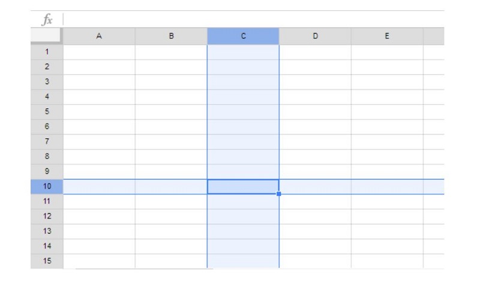The width and height of the screenshot is (480, 281).
Task: Click the blue fill handle on C10
Action: pos(278,194)
